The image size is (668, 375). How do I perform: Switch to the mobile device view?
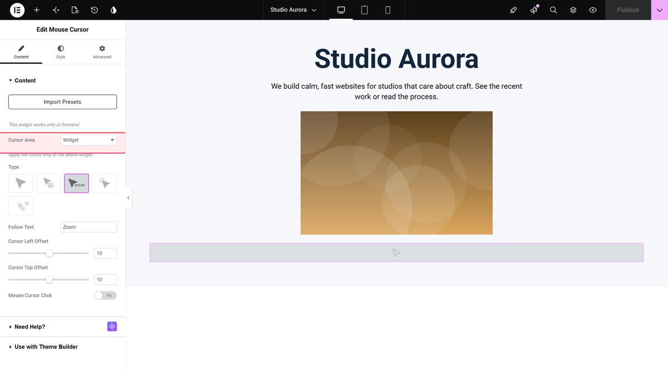tap(388, 10)
